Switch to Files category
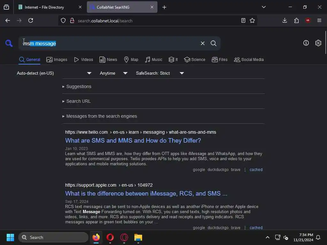327x245 pixels. pos(219,60)
